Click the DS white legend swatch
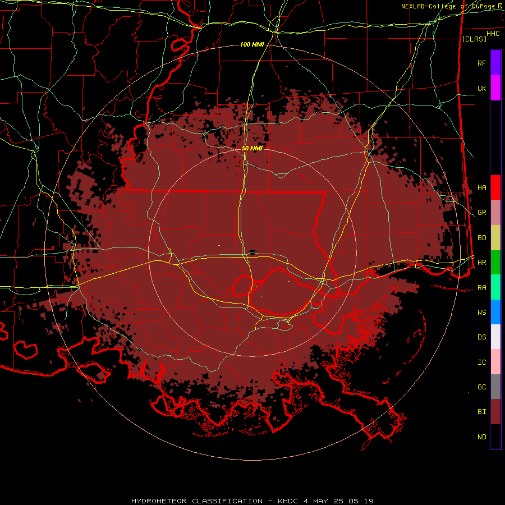This screenshot has width=505, height=505. tap(495, 337)
